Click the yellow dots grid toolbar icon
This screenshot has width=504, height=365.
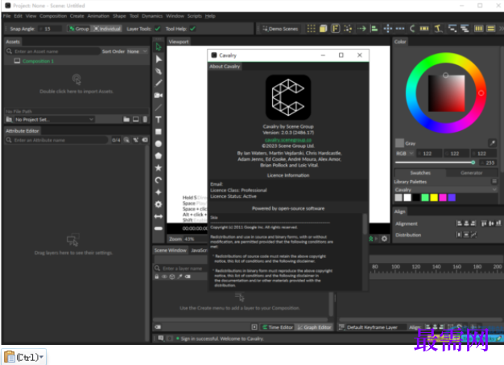(311, 29)
